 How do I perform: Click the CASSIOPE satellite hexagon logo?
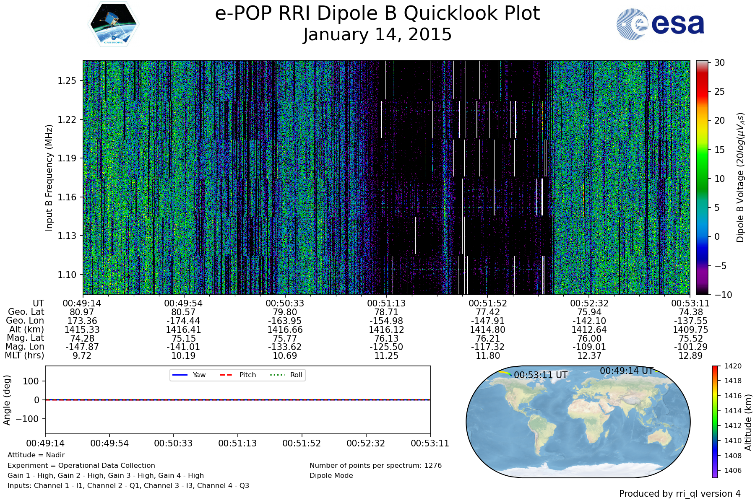tap(113, 24)
